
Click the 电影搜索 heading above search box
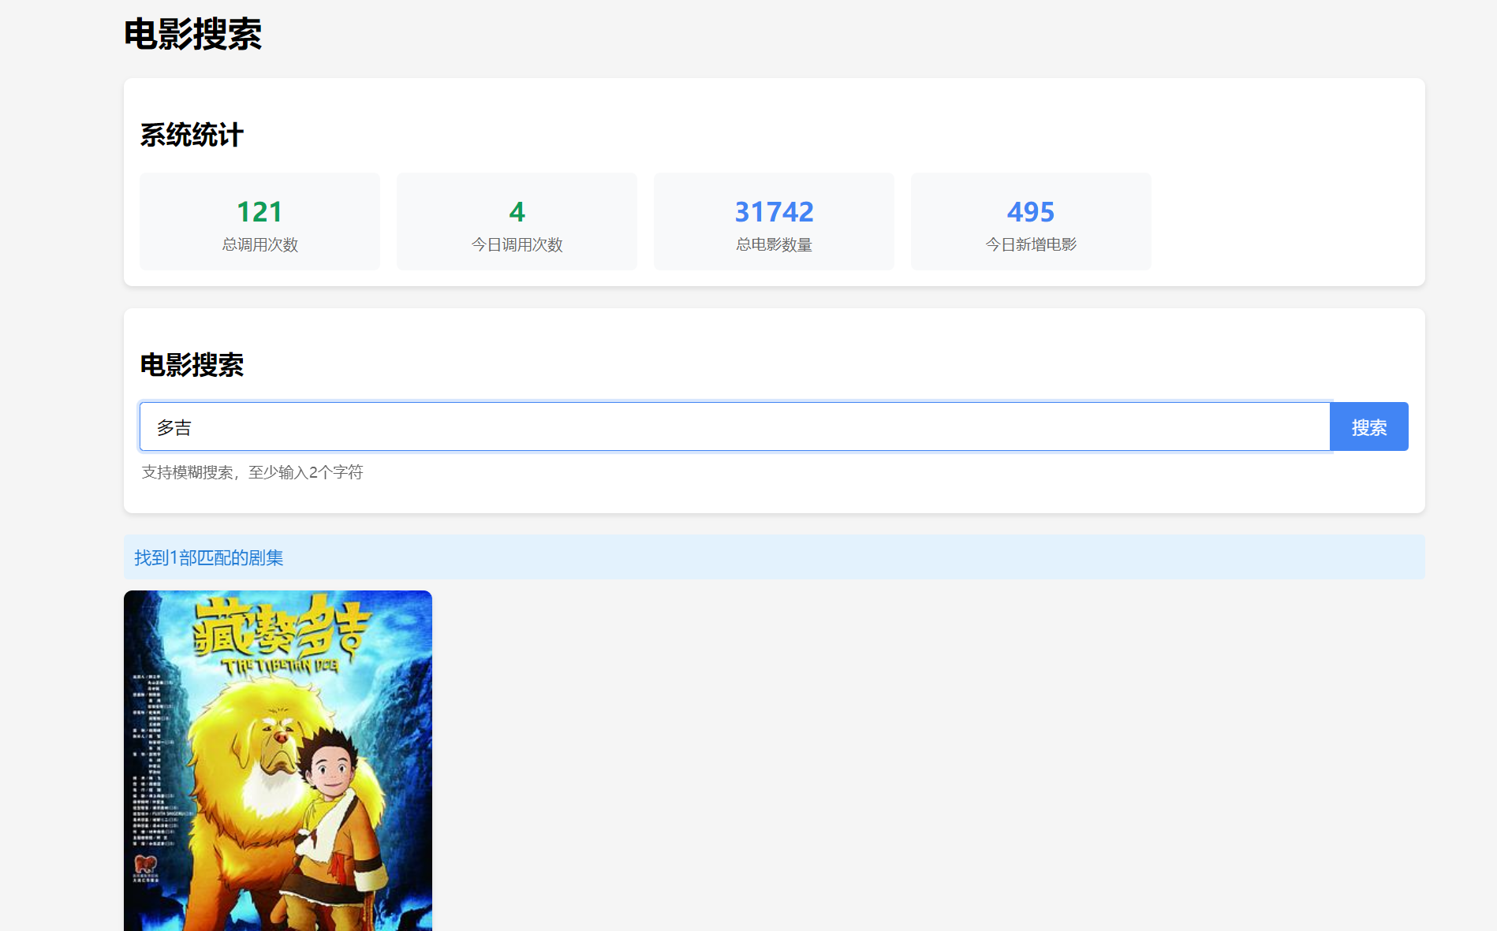[192, 365]
